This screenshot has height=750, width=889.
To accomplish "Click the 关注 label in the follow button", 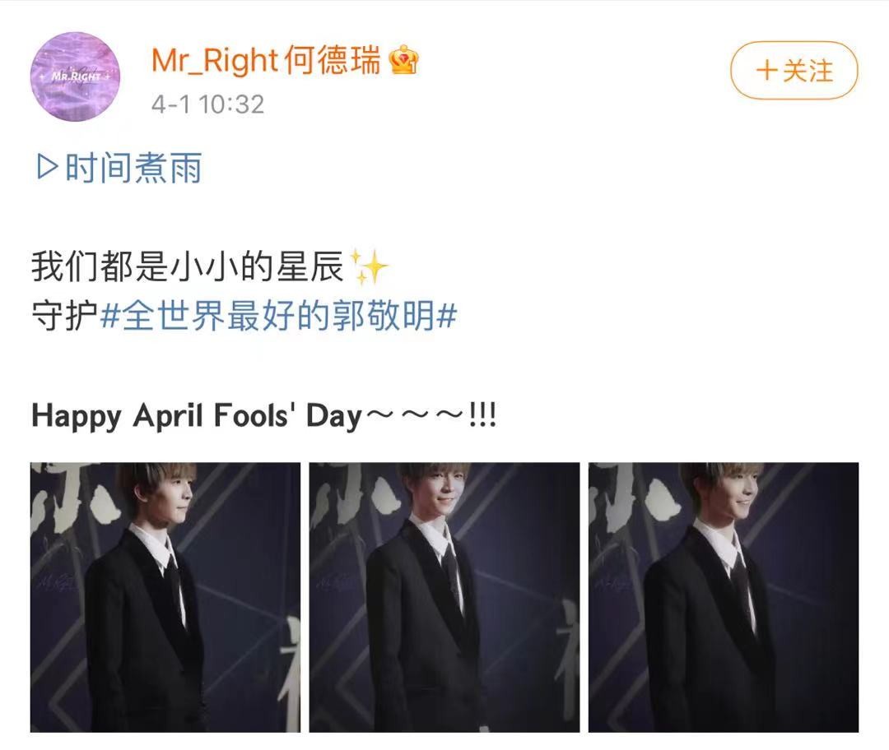I will pyautogui.click(x=808, y=71).
